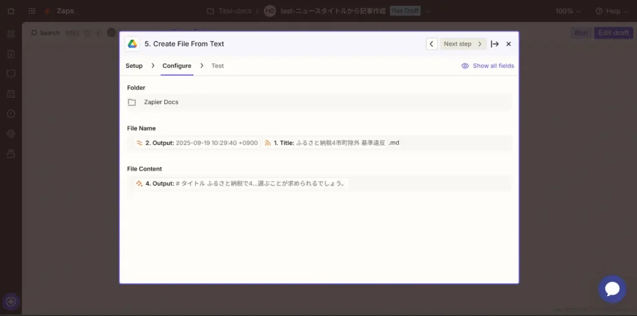The width and height of the screenshot is (637, 316).
Task: Click the purple button at sidebar bottom
Action: coord(11,302)
